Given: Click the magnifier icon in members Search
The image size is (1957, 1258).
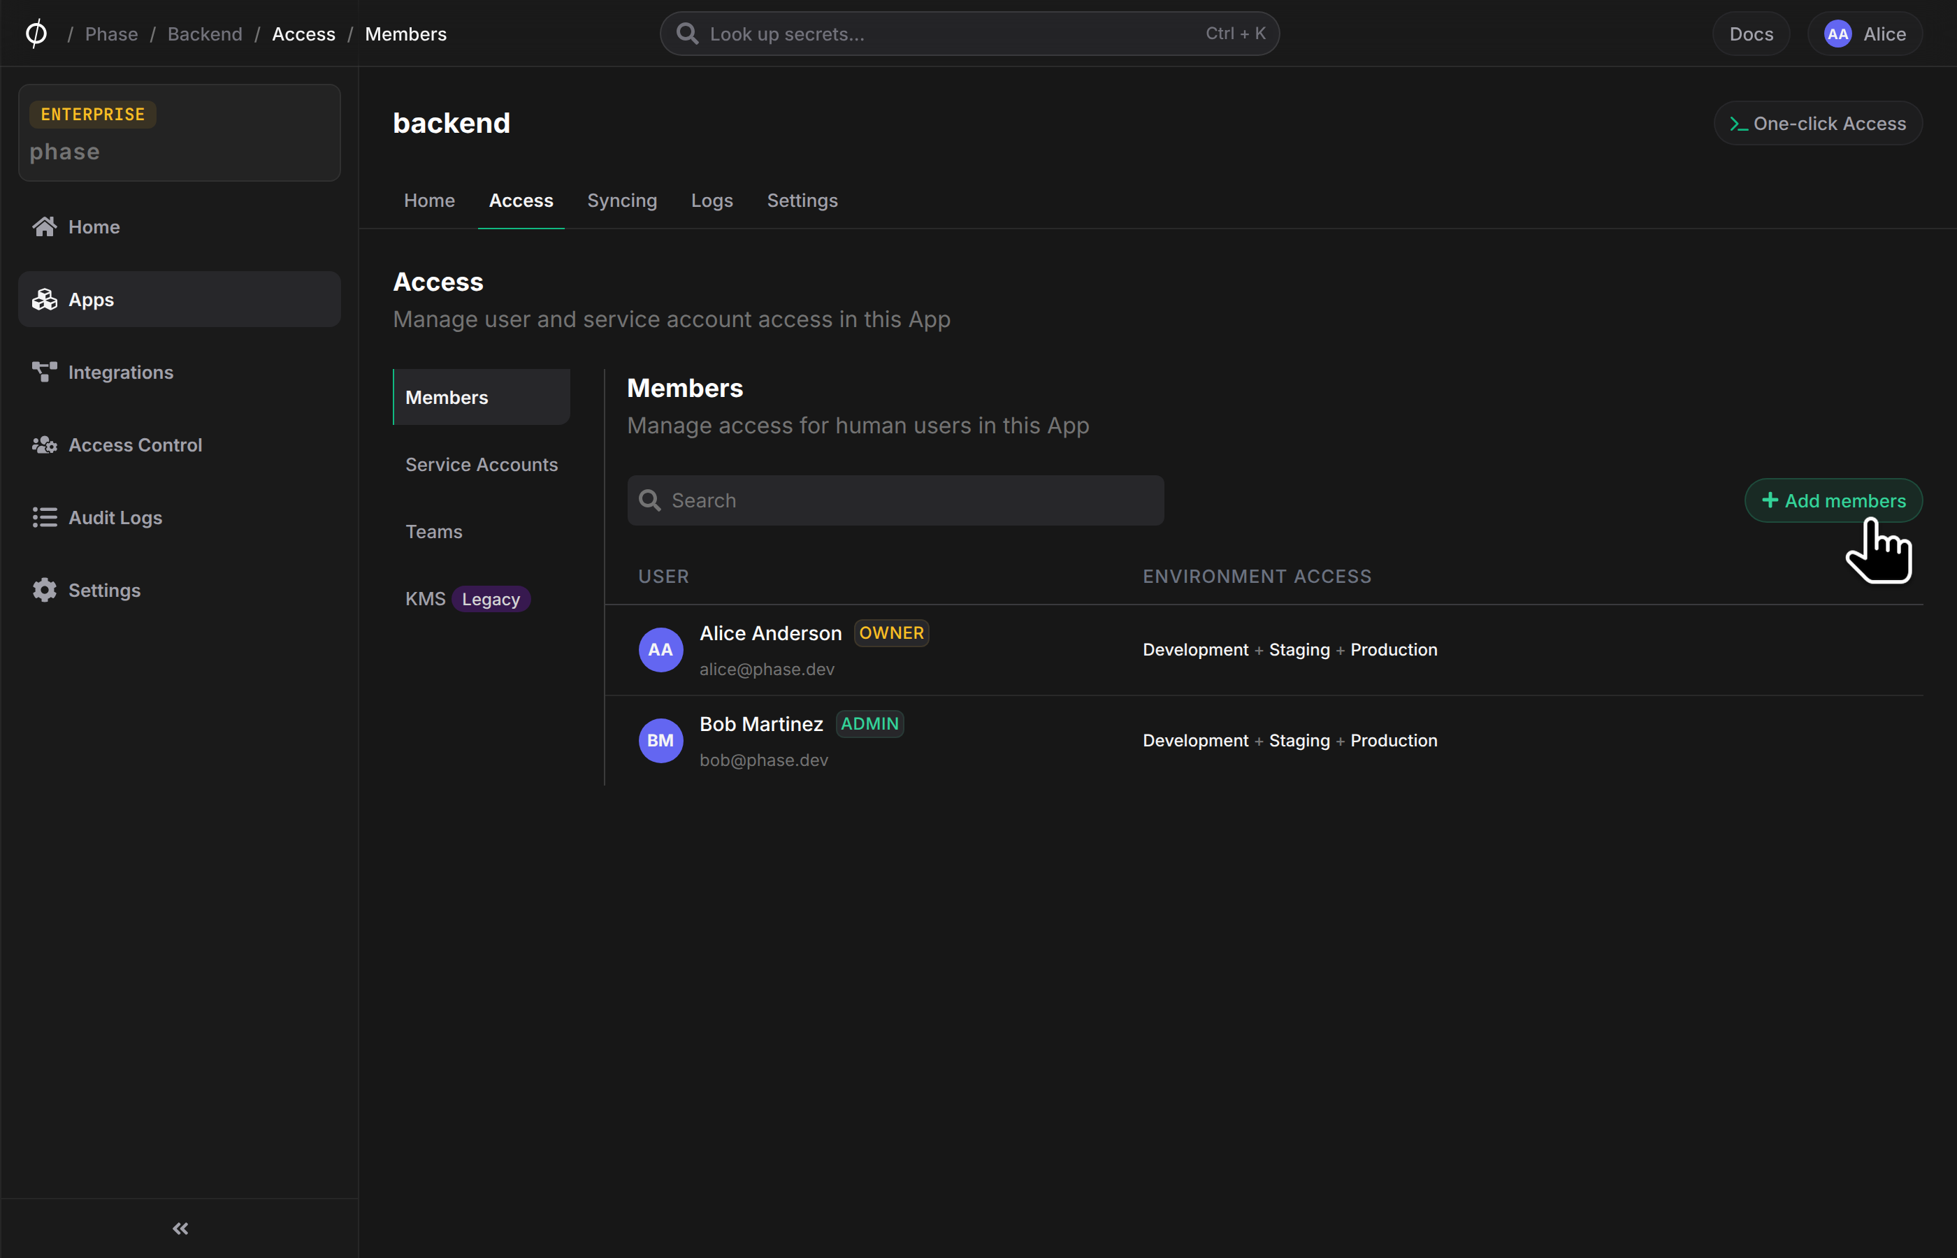Looking at the screenshot, I should (x=649, y=500).
